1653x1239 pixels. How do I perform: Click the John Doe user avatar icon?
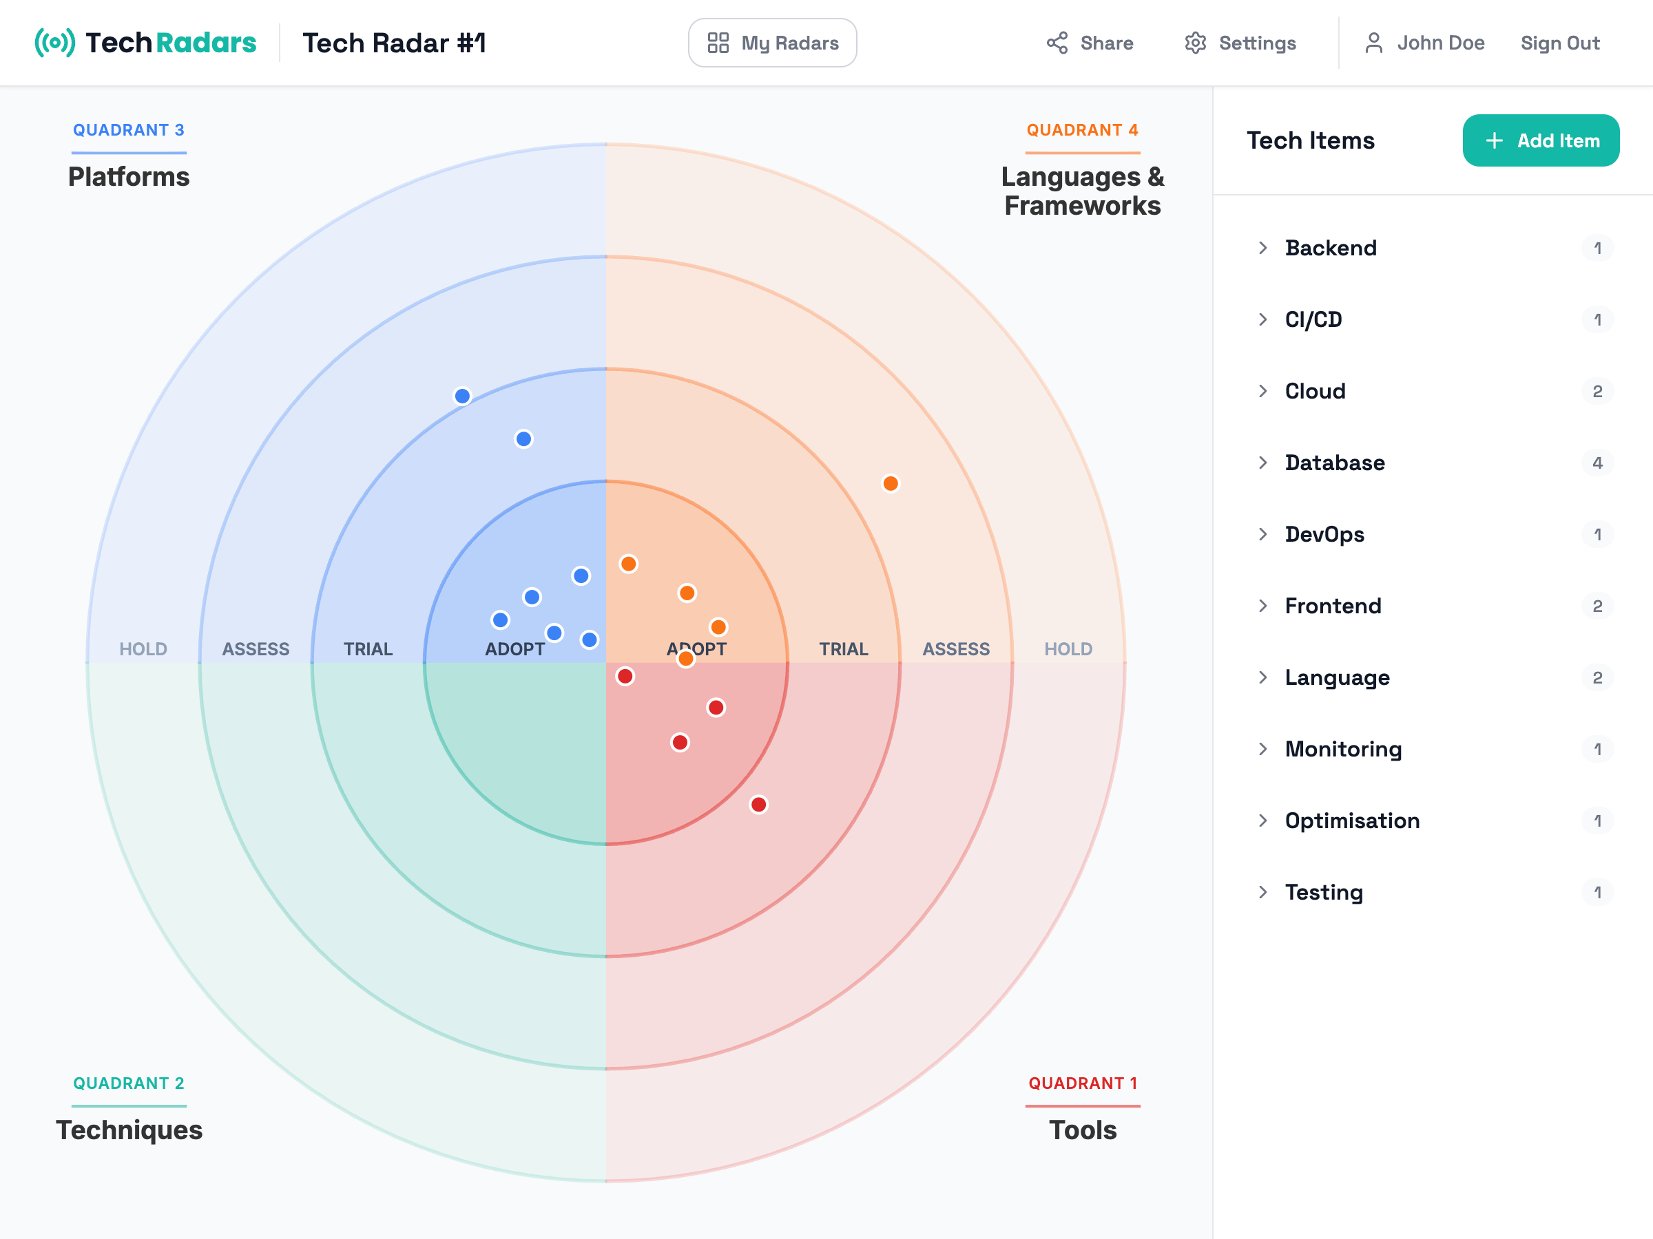coord(1373,43)
